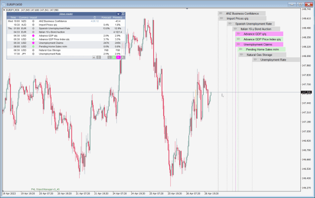Select Advance GDP q/q text in News reader table
Image resolution: width=315 pixels, height=198 pixels.
pos(48,36)
